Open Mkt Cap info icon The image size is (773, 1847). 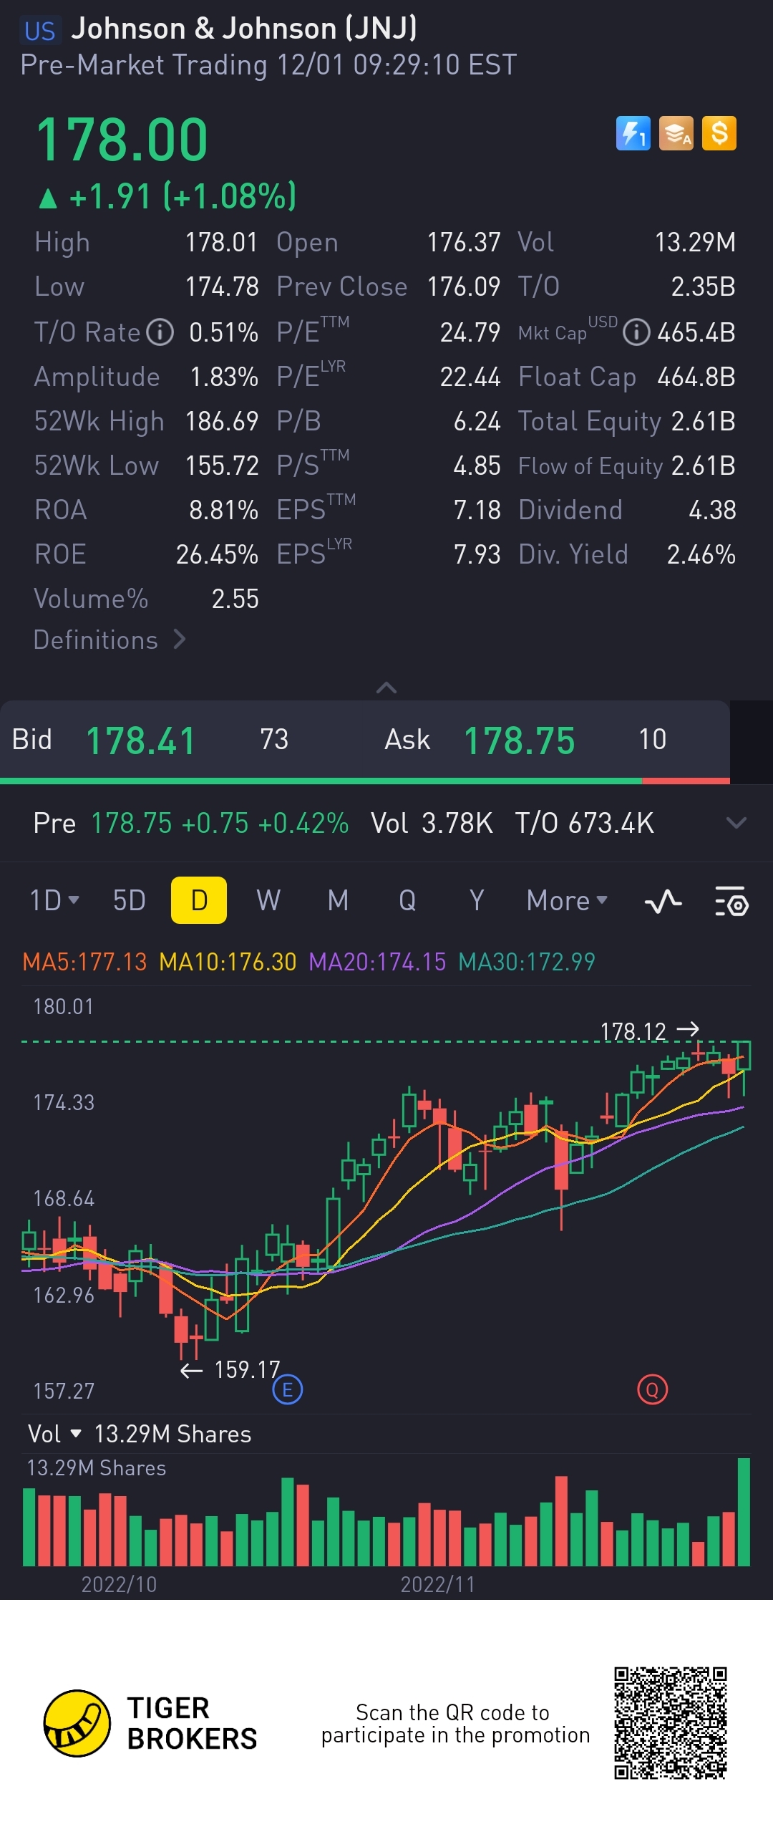click(x=636, y=332)
